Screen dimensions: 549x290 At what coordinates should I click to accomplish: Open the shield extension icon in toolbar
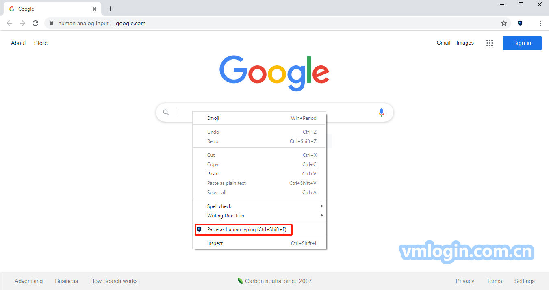click(x=520, y=23)
